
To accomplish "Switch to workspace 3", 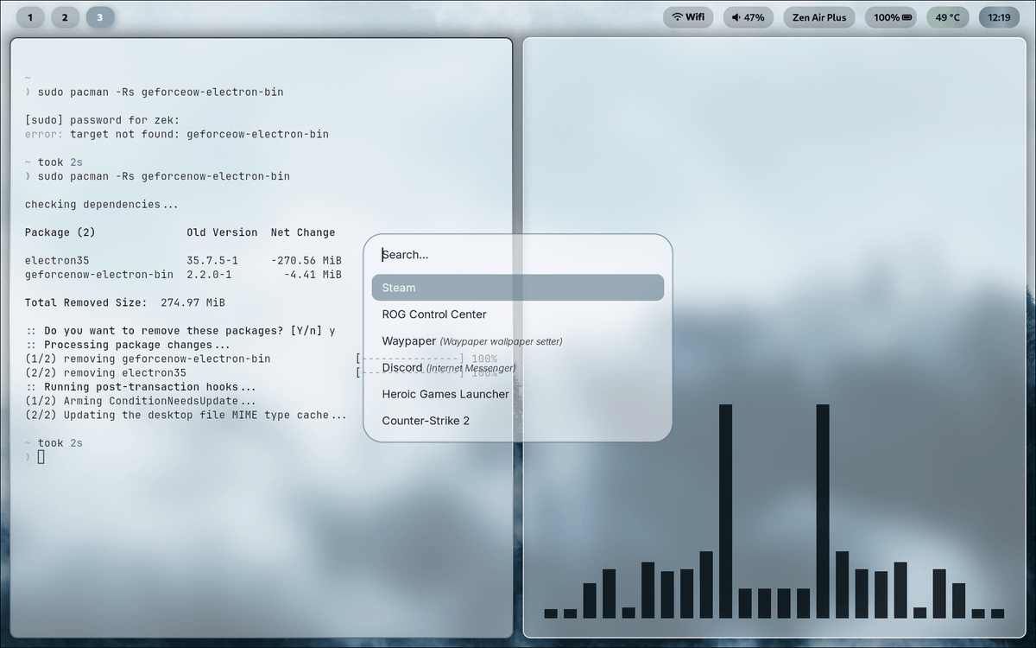I will (x=99, y=17).
